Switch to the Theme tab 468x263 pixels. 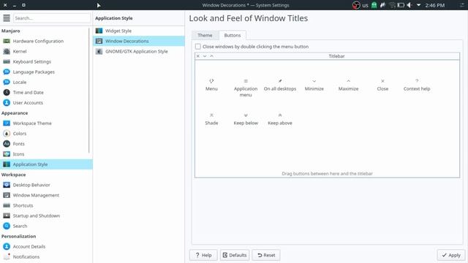click(x=205, y=35)
